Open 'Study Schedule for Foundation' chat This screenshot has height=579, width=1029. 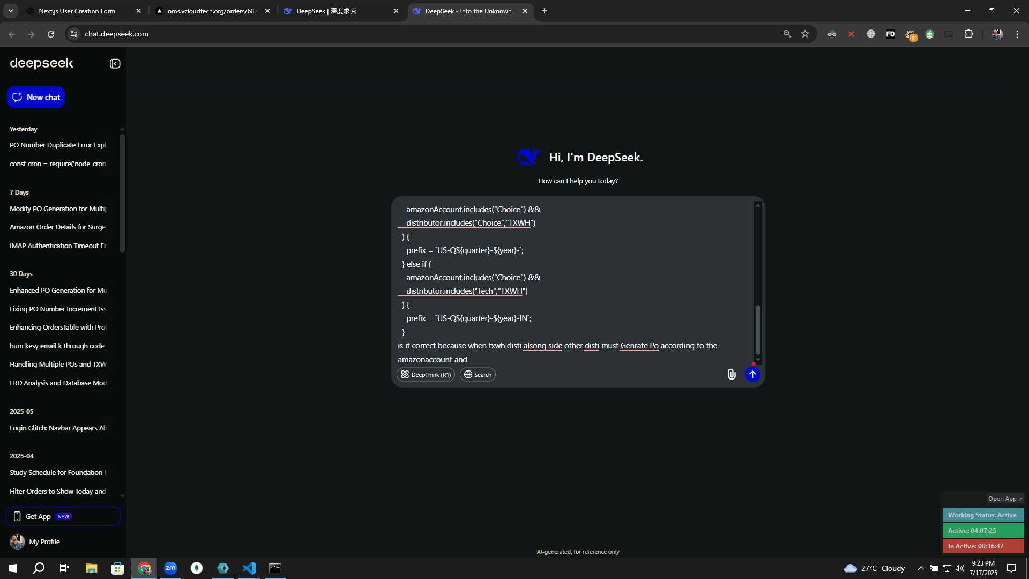(58, 472)
